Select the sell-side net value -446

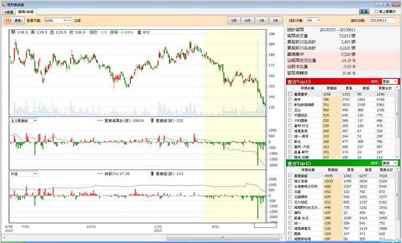(x=327, y=207)
